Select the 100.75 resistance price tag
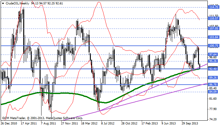220x126 pixels. pyautogui.click(x=213, y=46)
